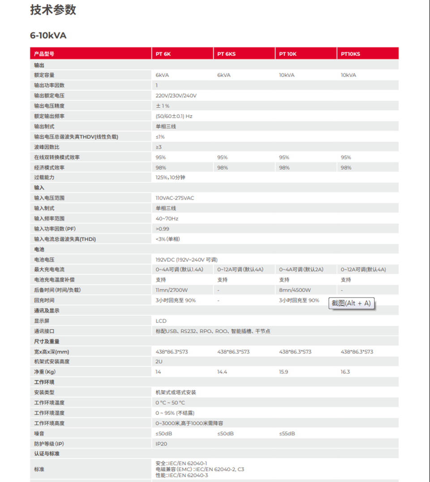Click the 技术参数 page heading
Viewport: 430px width, 482px height.
(53, 10)
